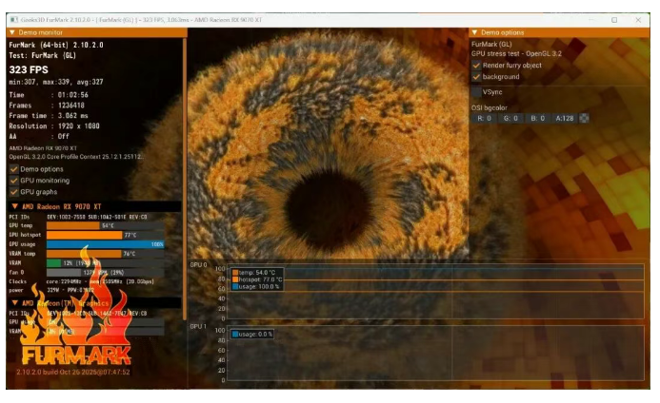The height and width of the screenshot is (403, 660).
Task: Collapse the AMD Radeon RX 9070 XT section
Action: tap(14, 205)
